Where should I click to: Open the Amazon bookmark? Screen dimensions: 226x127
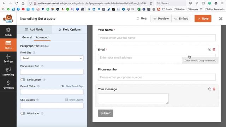[x=63, y=9]
